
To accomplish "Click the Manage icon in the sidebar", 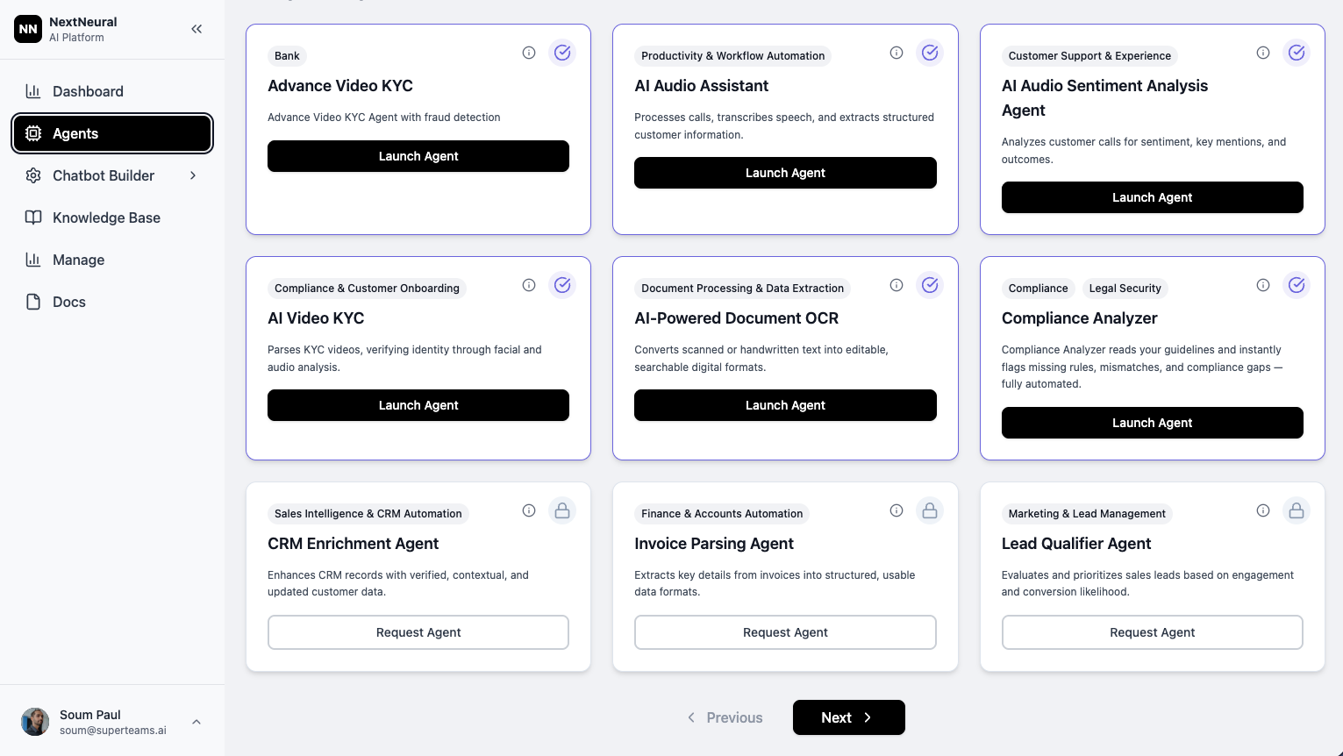I will [33, 260].
